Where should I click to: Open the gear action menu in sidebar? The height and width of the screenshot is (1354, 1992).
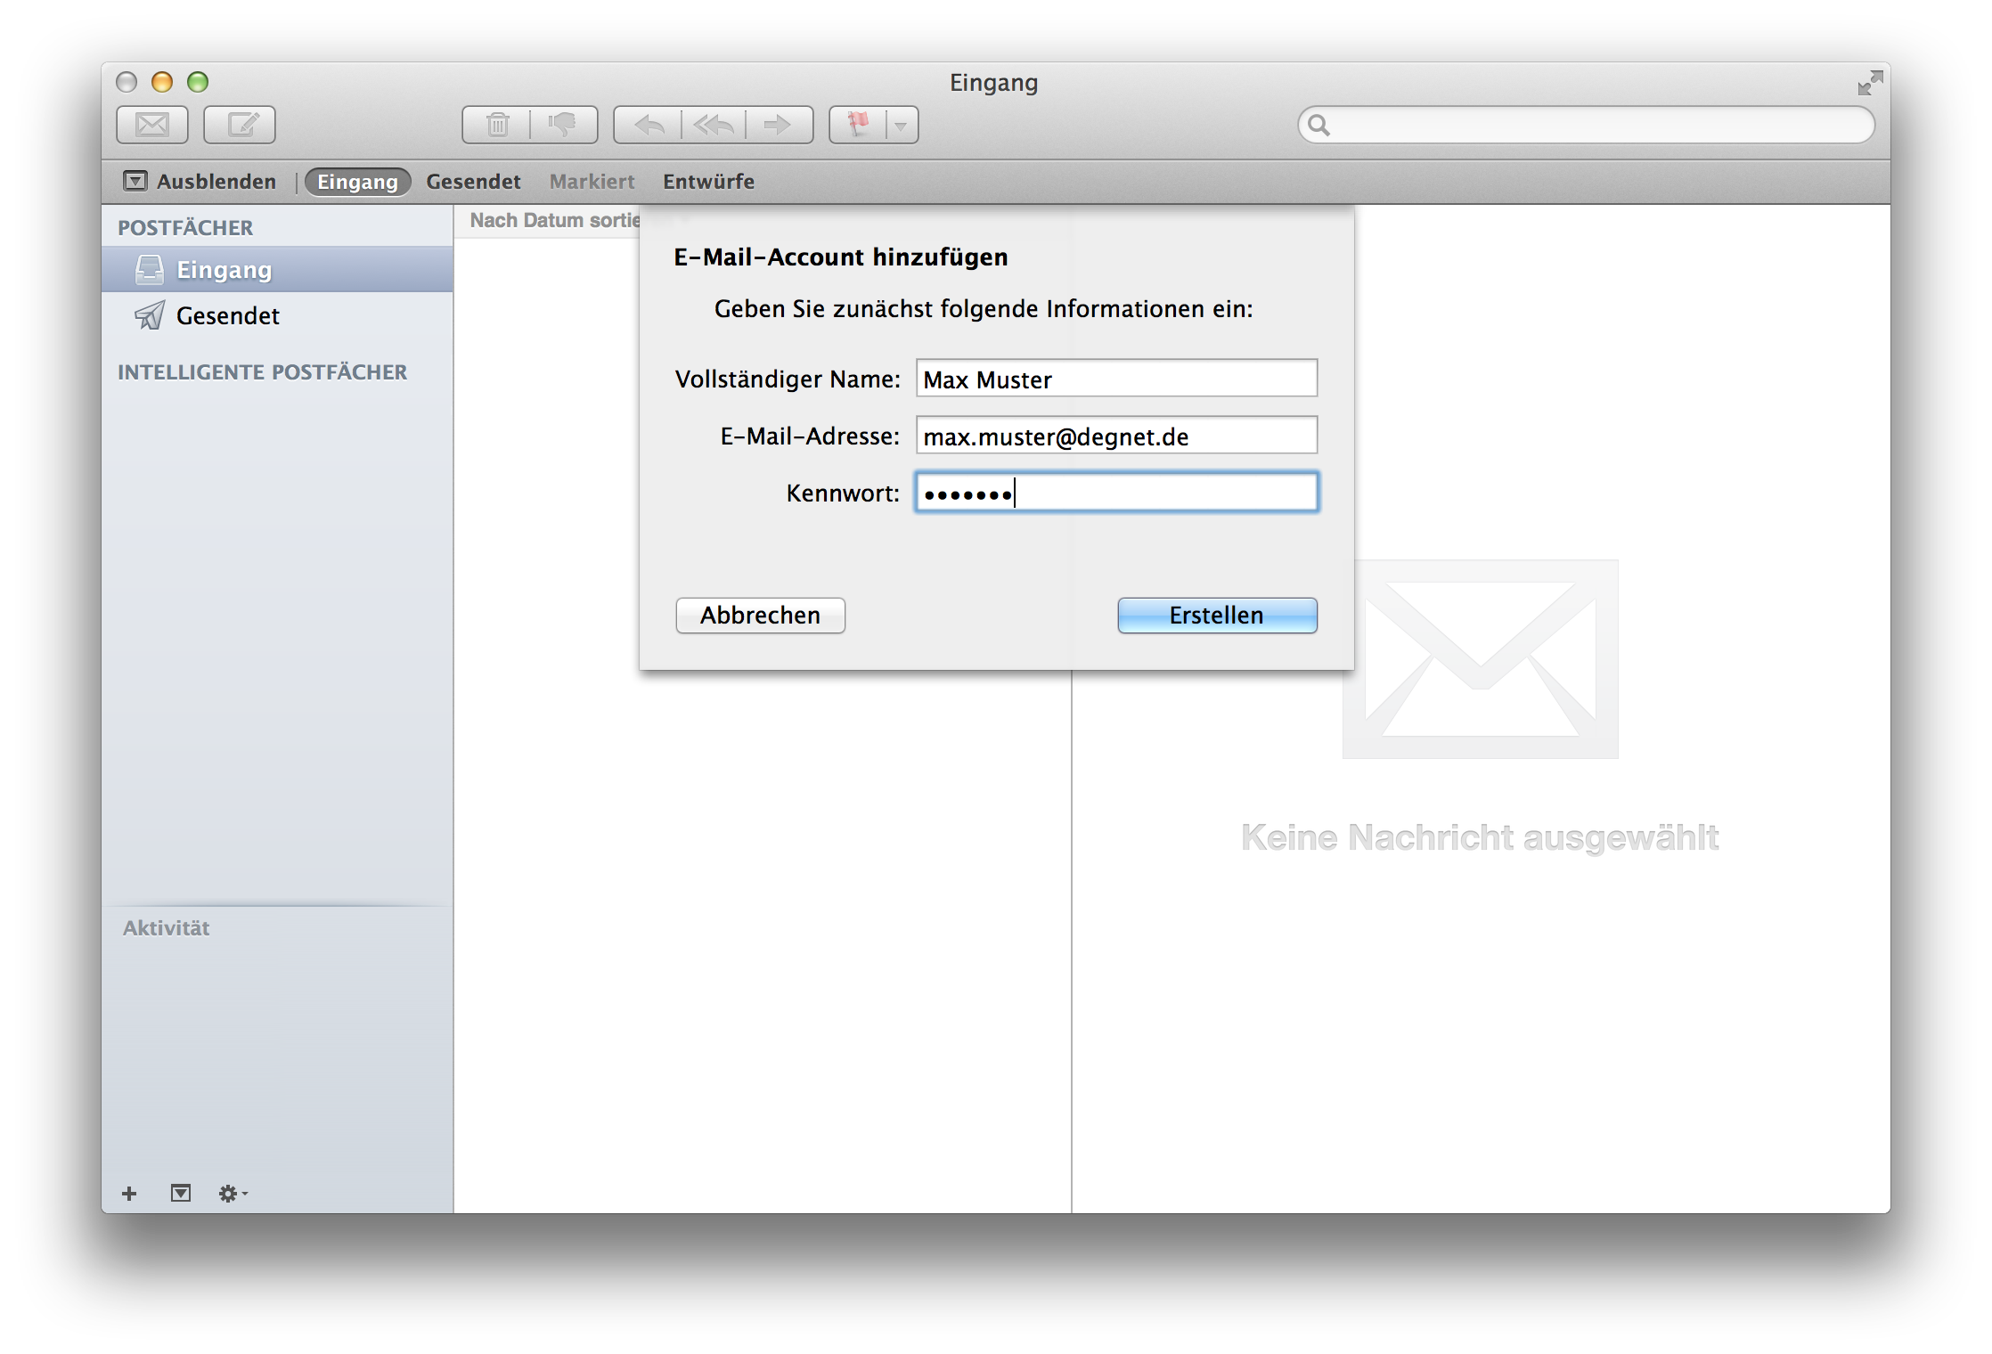click(x=231, y=1193)
